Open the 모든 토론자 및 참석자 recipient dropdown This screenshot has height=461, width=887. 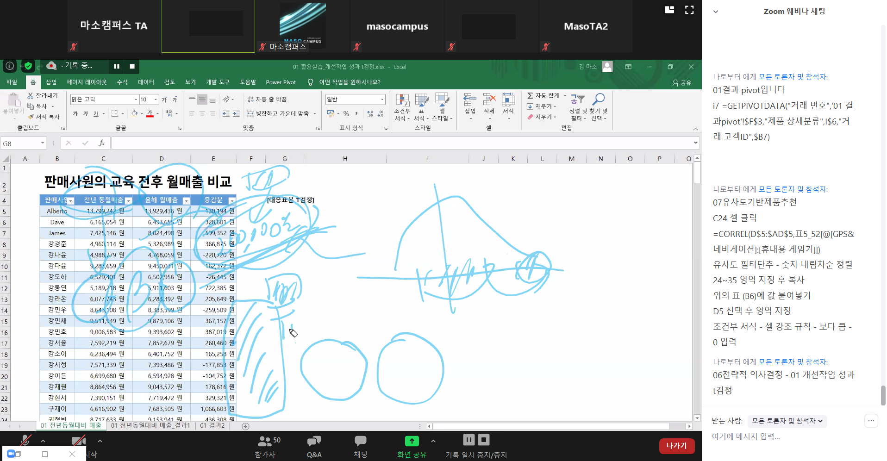(x=787, y=421)
